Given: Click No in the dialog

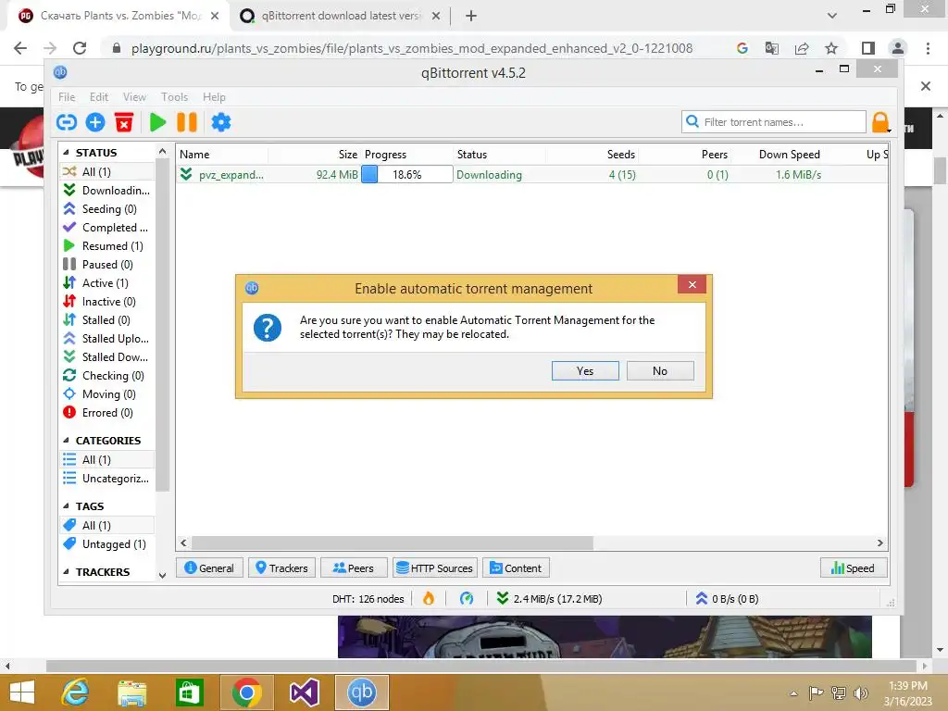Looking at the screenshot, I should click(660, 371).
